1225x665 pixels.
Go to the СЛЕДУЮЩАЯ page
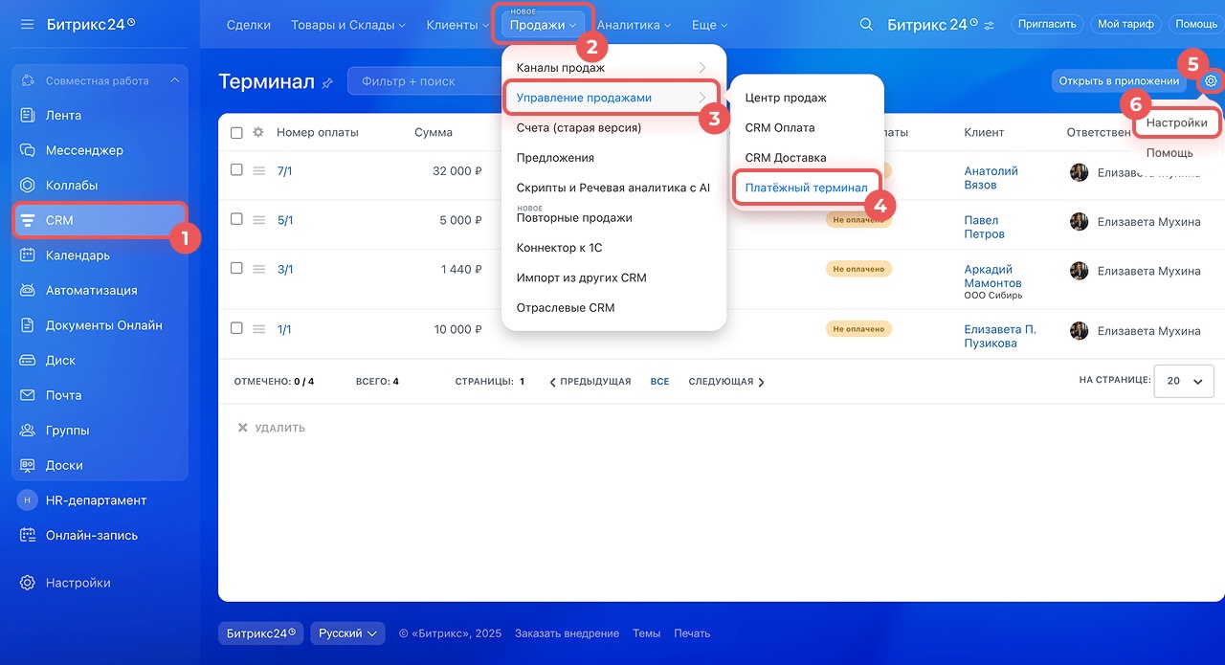click(726, 382)
